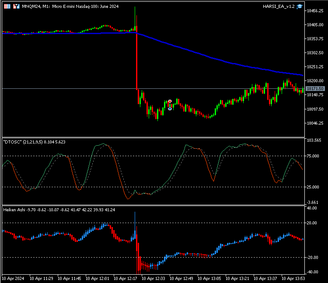Click the 103.565 DTOSC scale value
This screenshot has width=328, height=283.
[x=314, y=140]
